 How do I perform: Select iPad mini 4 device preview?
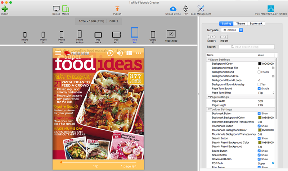(x=98, y=35)
